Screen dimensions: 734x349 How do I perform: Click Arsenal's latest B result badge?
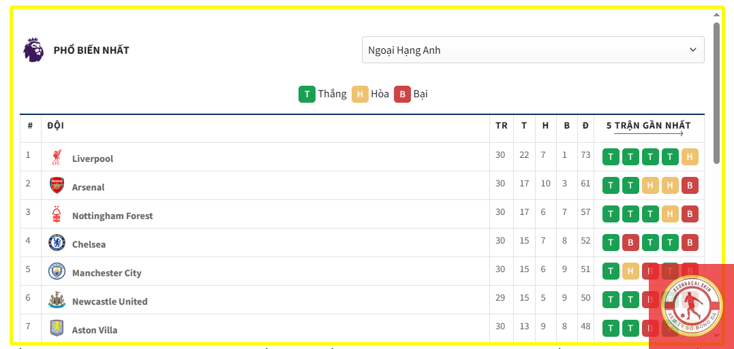pyautogui.click(x=690, y=186)
